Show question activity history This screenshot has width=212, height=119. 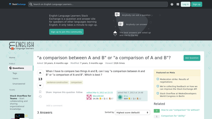(40, 97)
